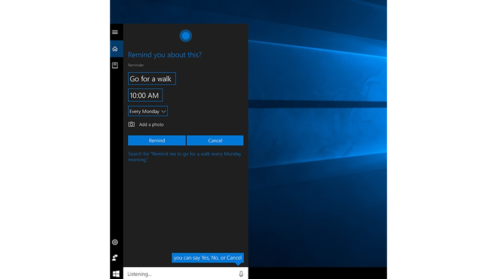Click the Cortana circle logo
This screenshot has height=279, width=497.
point(186,36)
